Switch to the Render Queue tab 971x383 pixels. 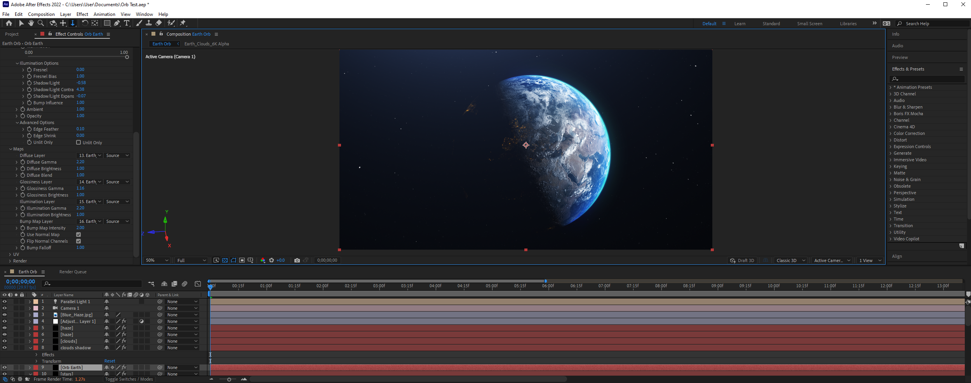pyautogui.click(x=73, y=272)
